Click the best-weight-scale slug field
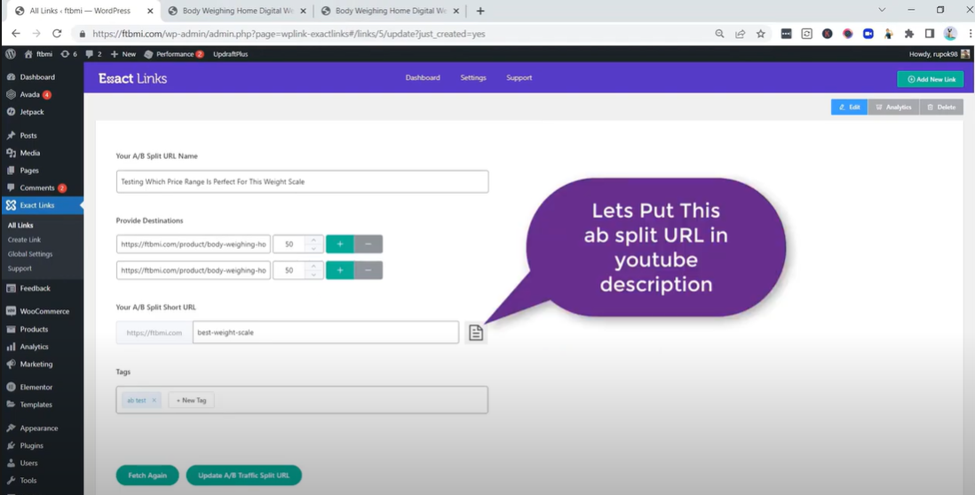This screenshot has width=975, height=495. 326,332
